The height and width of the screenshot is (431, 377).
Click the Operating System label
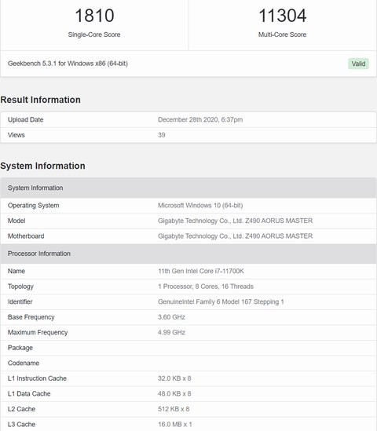click(x=33, y=206)
